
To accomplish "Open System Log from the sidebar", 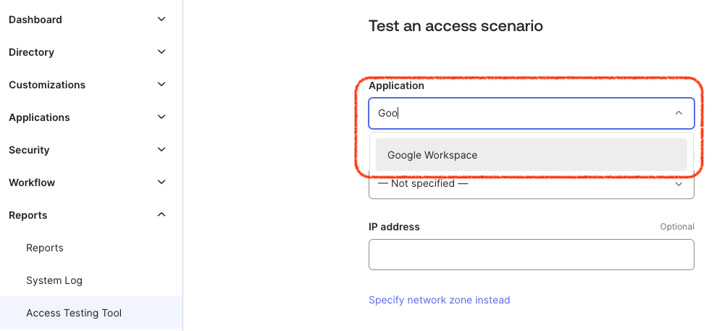I will (54, 280).
